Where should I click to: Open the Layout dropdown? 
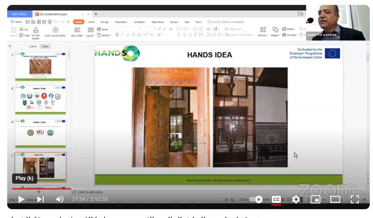(91, 32)
